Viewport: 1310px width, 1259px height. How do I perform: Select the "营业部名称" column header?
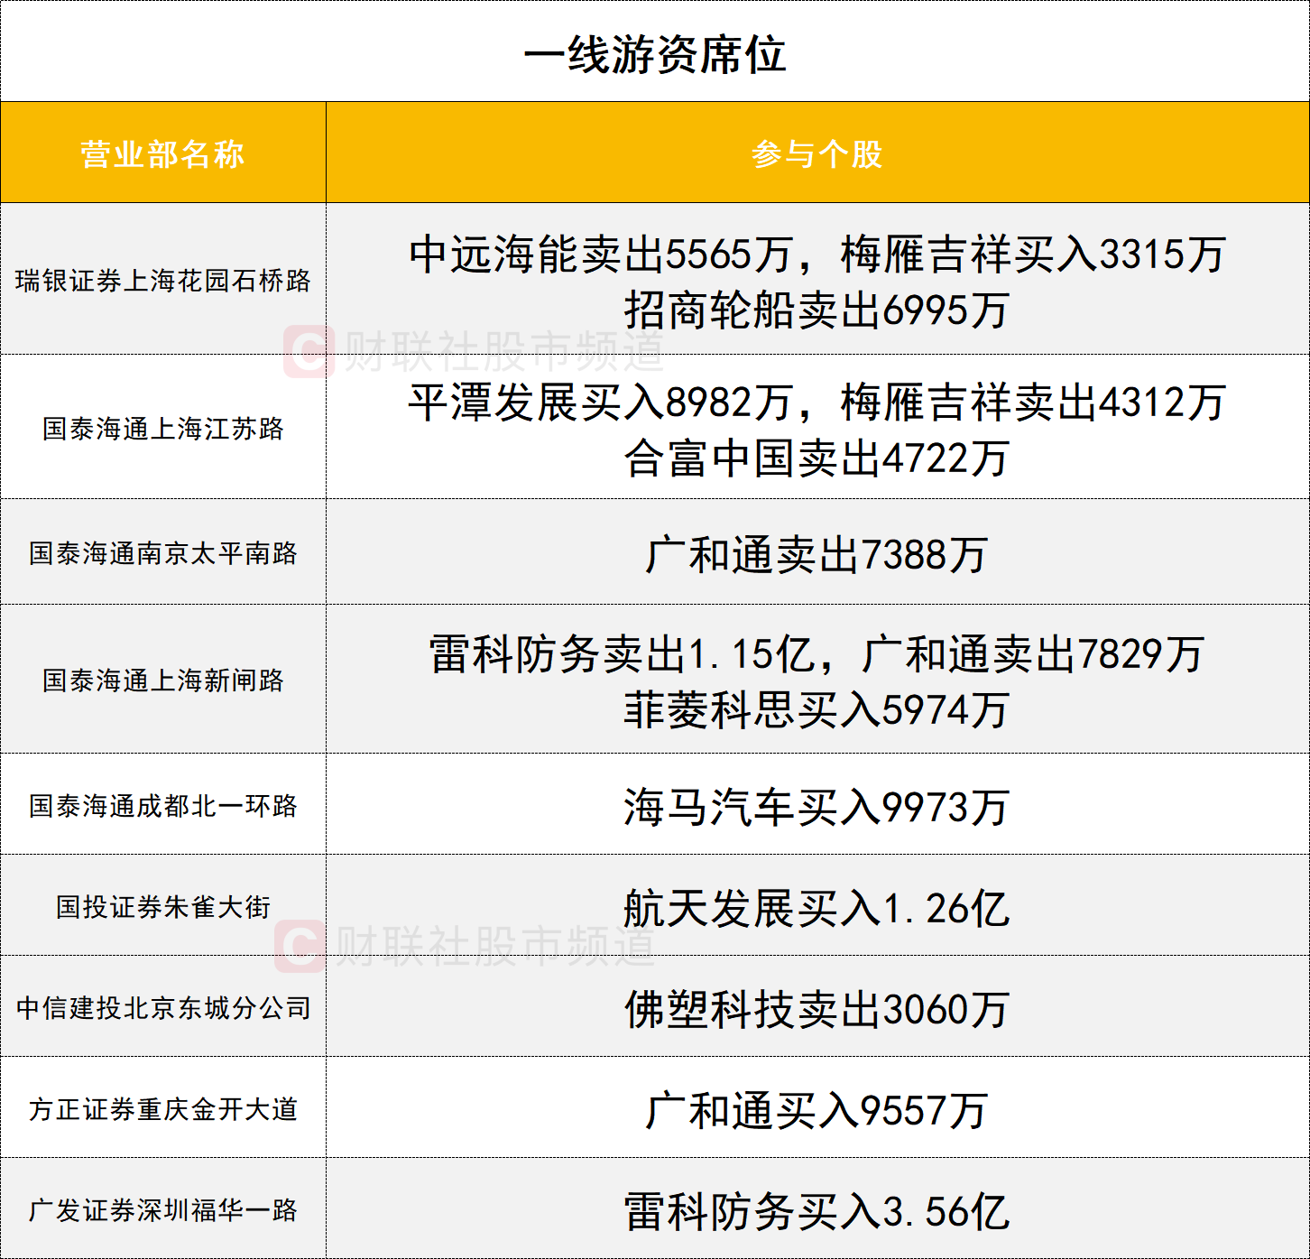coord(162,154)
